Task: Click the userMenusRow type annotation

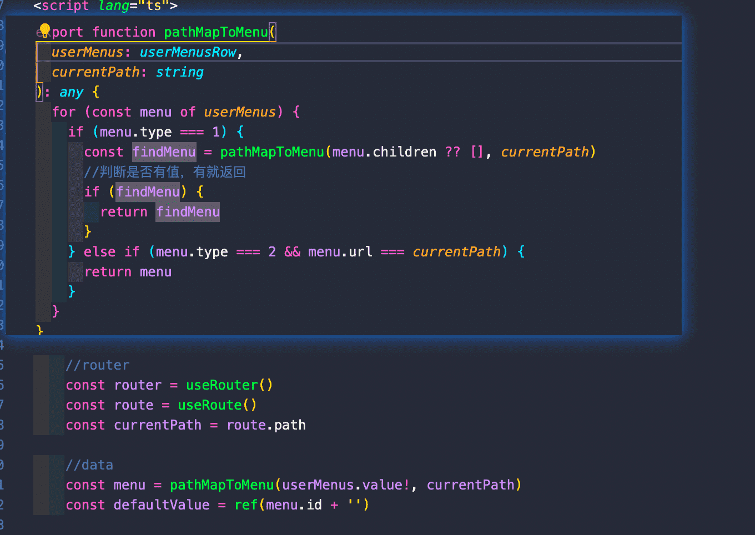Action: [188, 52]
